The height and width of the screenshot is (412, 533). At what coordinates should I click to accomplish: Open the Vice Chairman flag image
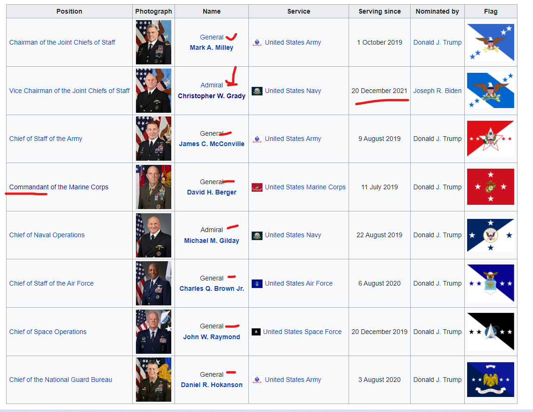click(491, 91)
